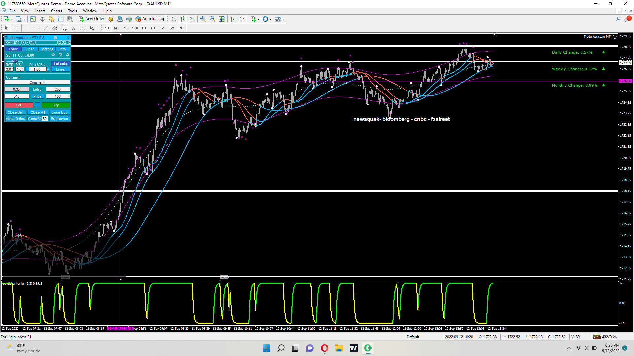This screenshot has width=634, height=356.
Task: Click the Zoom In magnifier icon
Action: pyautogui.click(x=203, y=19)
